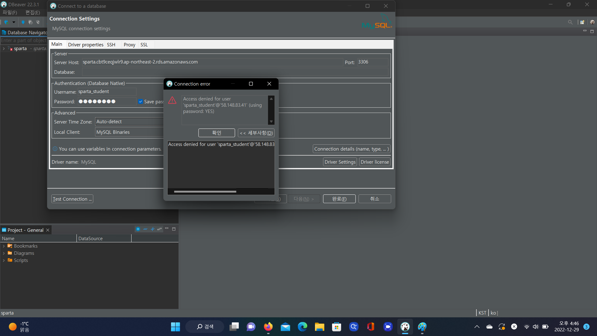Viewport: 597px width, 336px height.
Task: Click the Name column header
Action: point(38,239)
